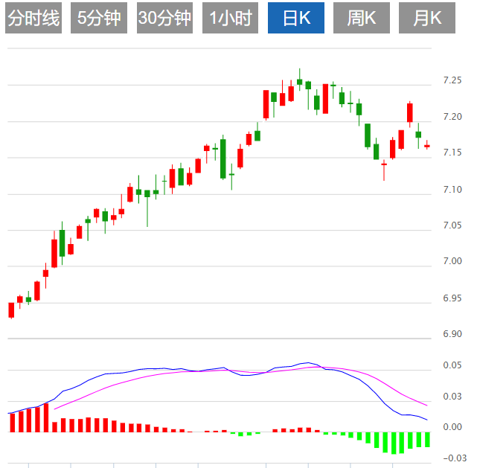Click the 7.25 price axis label
The image size is (477, 468).
452,80
